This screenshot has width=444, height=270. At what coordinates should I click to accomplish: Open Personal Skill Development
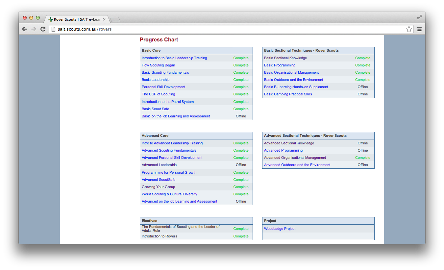[163, 87]
